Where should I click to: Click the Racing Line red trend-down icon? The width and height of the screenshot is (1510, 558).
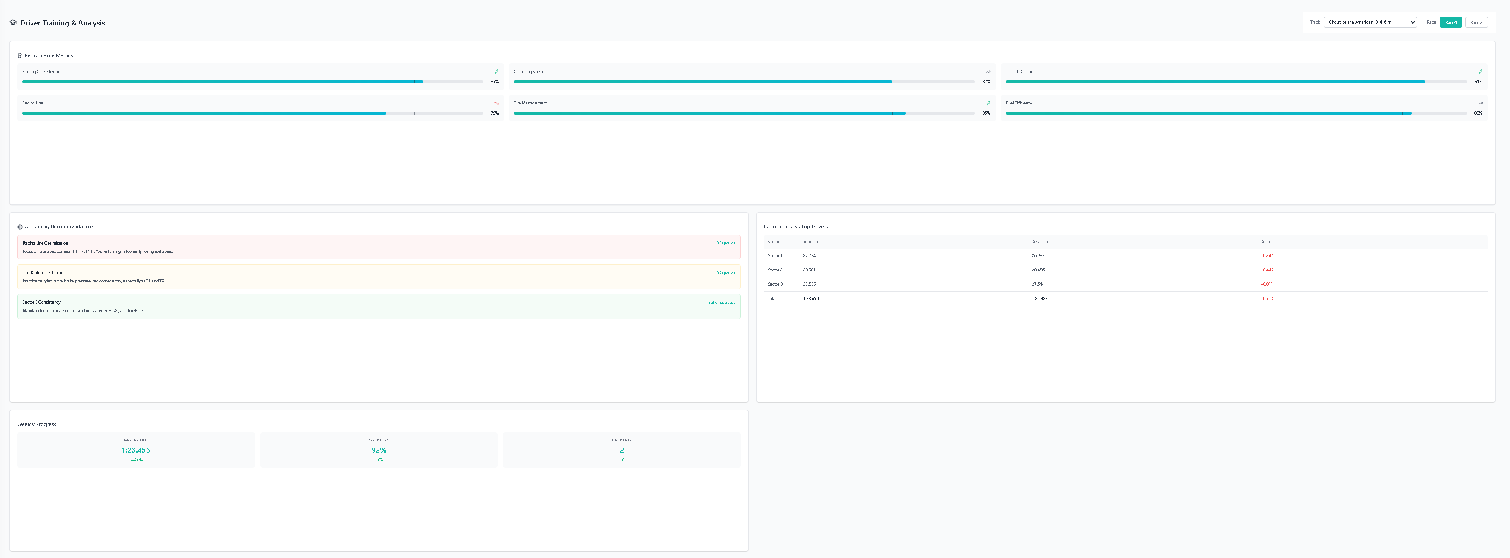click(x=496, y=103)
